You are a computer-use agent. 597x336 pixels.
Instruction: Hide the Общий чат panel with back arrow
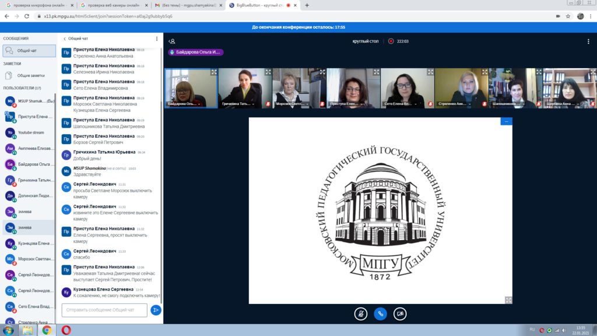65,38
